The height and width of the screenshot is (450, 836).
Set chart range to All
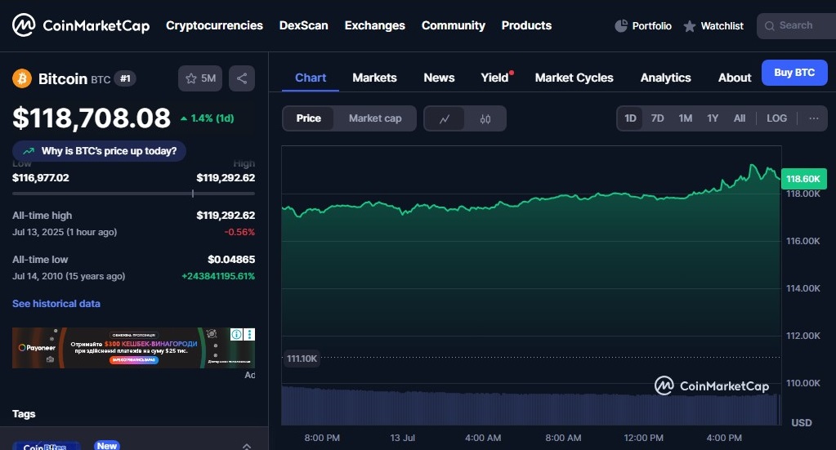740,118
